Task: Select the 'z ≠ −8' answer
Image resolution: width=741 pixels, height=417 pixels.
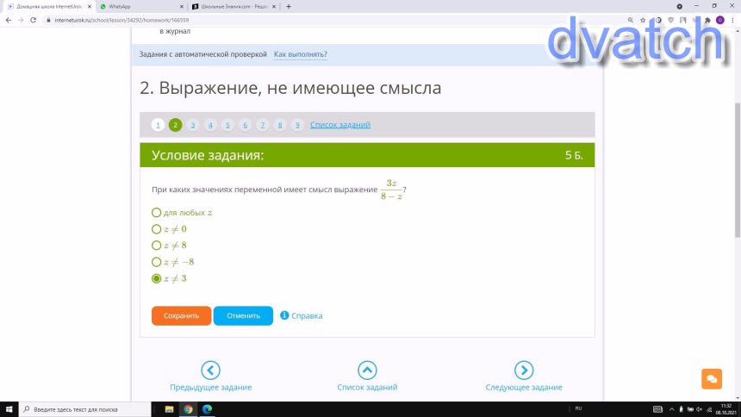Action: click(156, 262)
